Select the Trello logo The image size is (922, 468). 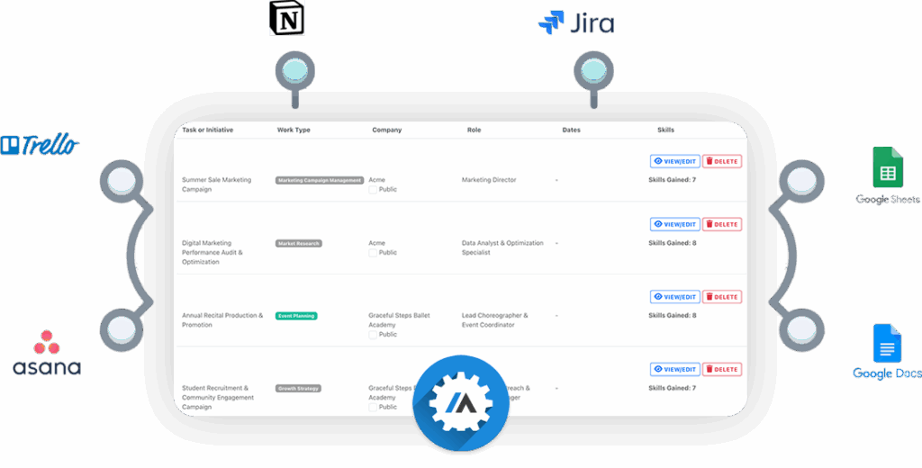[41, 145]
